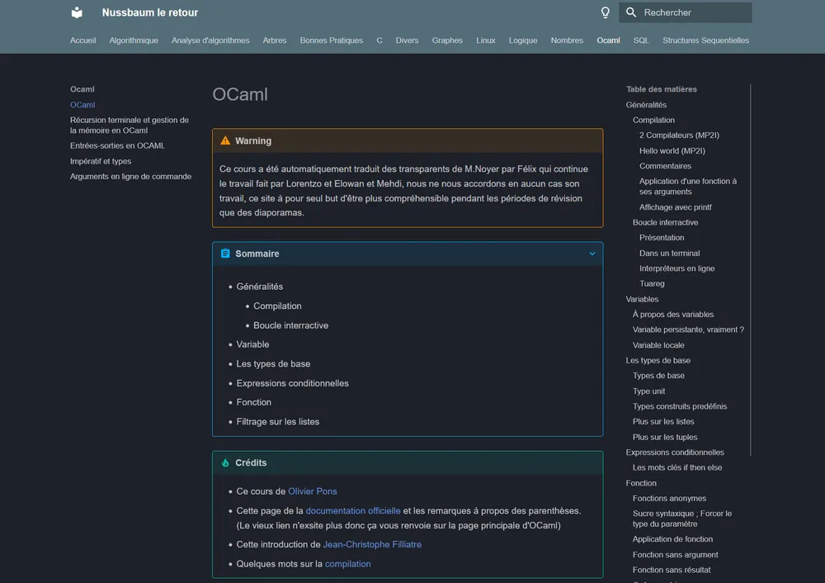
Task: Click the Nussbaum le retour site title
Action: (x=150, y=12)
